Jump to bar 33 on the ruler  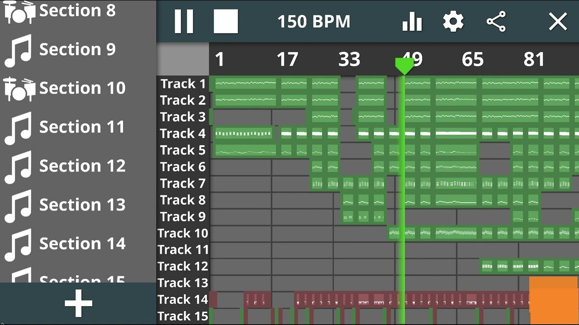[x=349, y=60]
